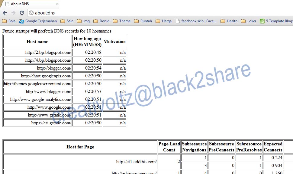Click the browser Forward arrow
The height and width of the screenshot is (174, 293).
13,13
